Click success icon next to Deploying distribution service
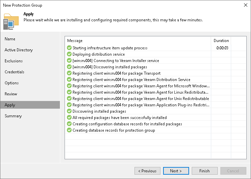Screen dimensions: 251x179 click(69, 54)
